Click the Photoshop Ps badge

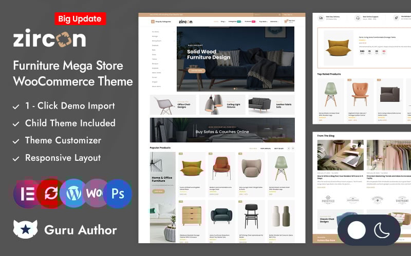118,194
